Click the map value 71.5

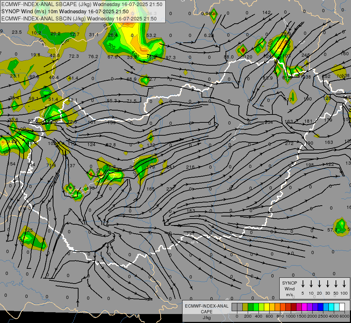point(132,101)
